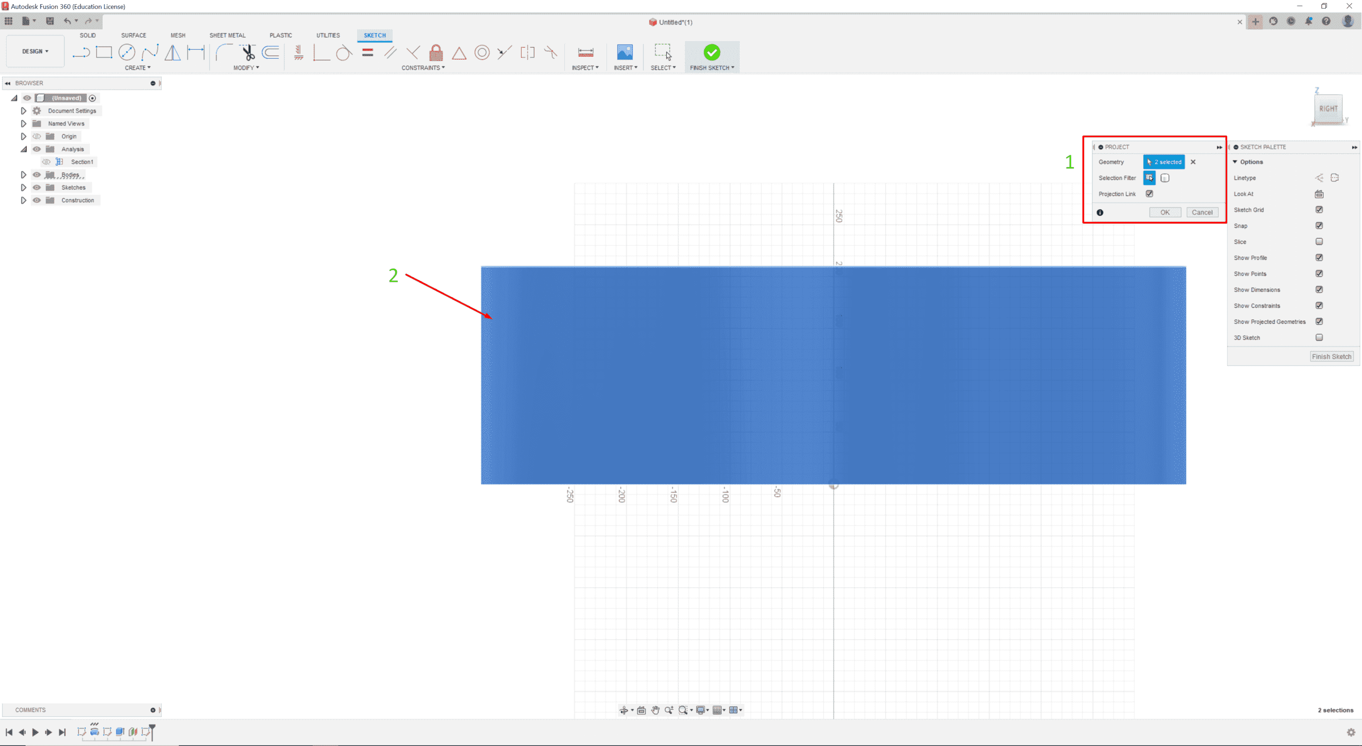Apply the Horizontal/Vertical constraint

tap(299, 53)
